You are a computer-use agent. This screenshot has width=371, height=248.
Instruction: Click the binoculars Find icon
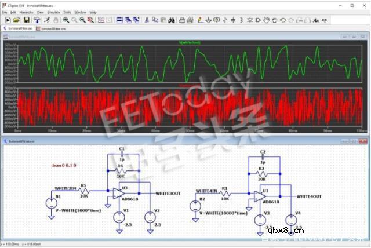(172, 20)
